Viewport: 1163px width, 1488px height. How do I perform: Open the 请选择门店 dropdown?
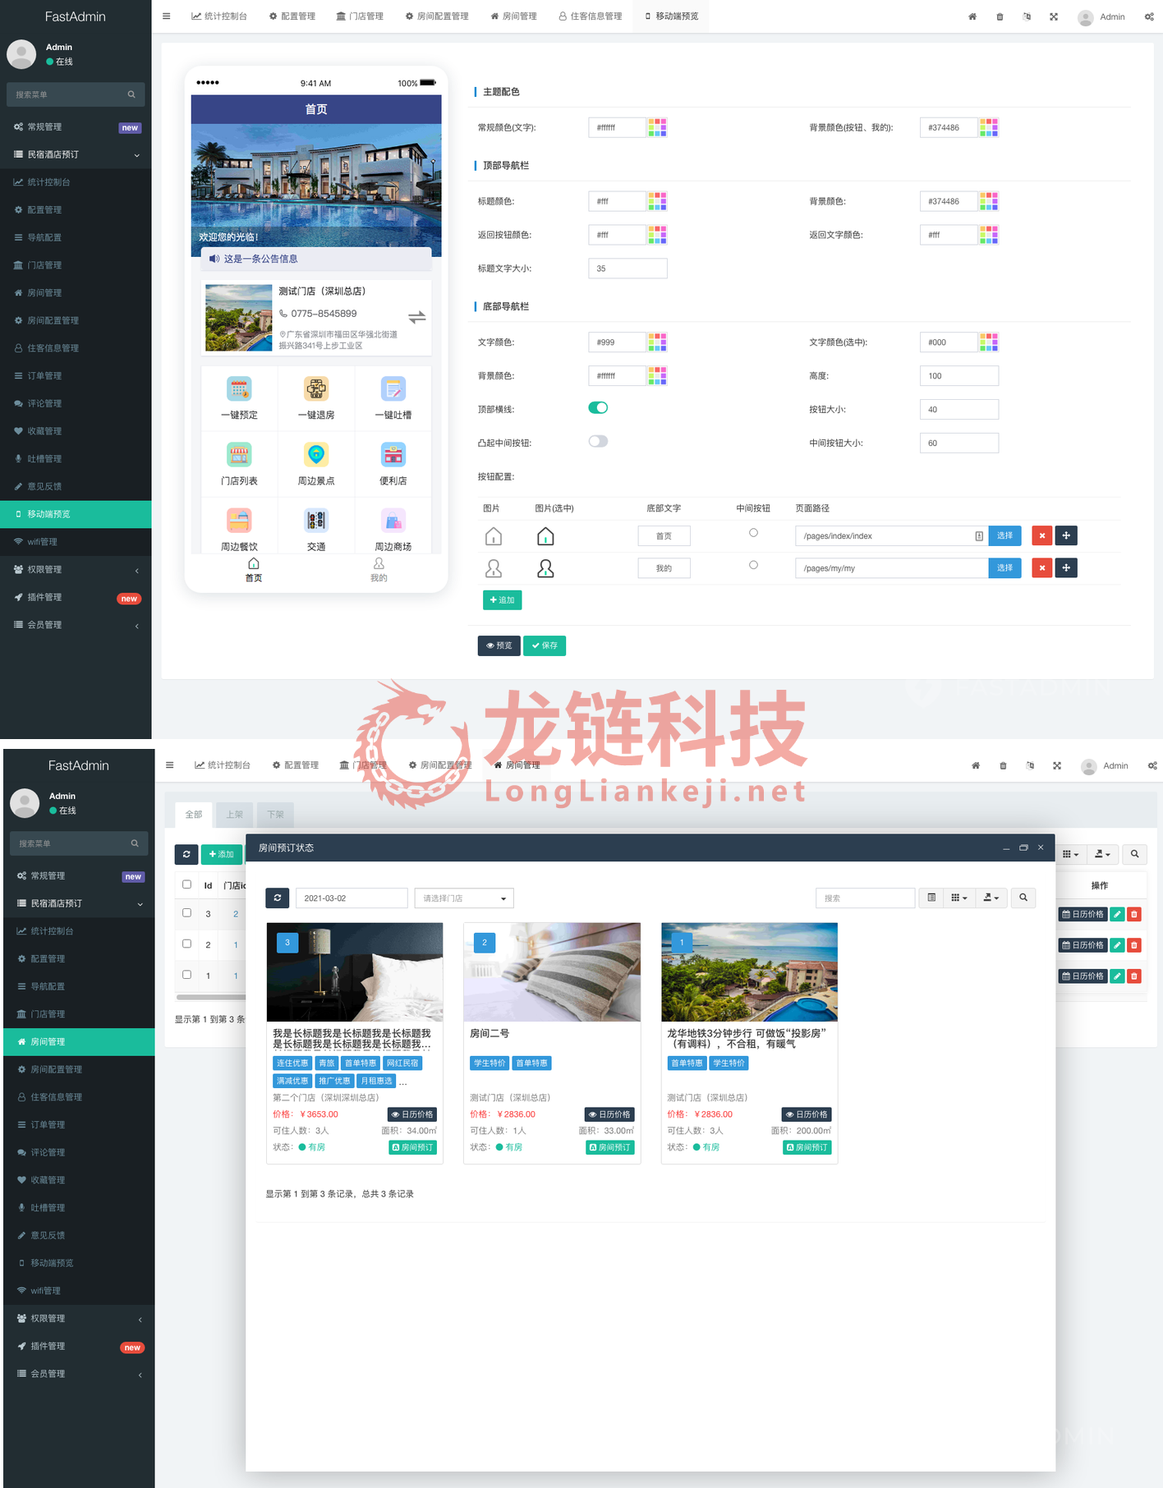point(464,898)
